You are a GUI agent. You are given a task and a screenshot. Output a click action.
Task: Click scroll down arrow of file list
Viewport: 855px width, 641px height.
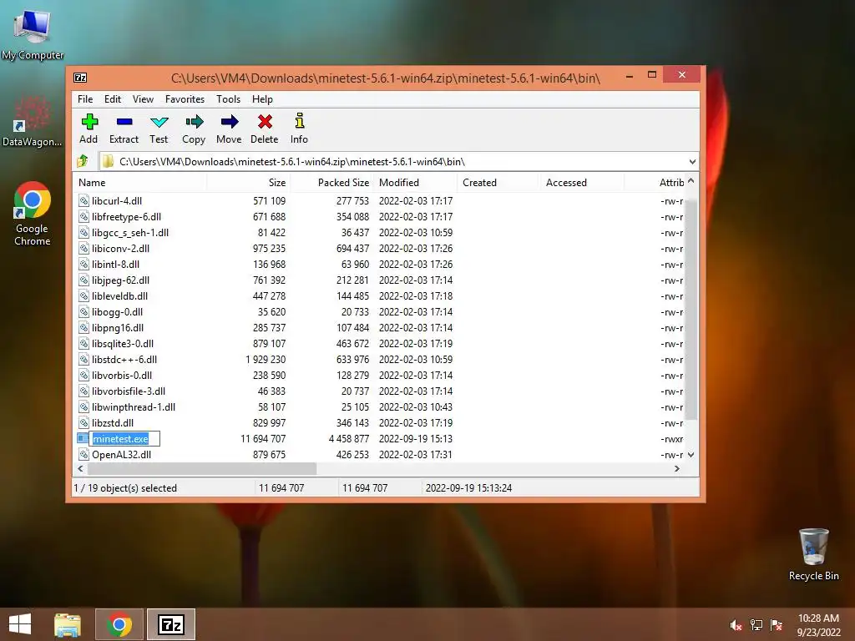click(x=691, y=455)
